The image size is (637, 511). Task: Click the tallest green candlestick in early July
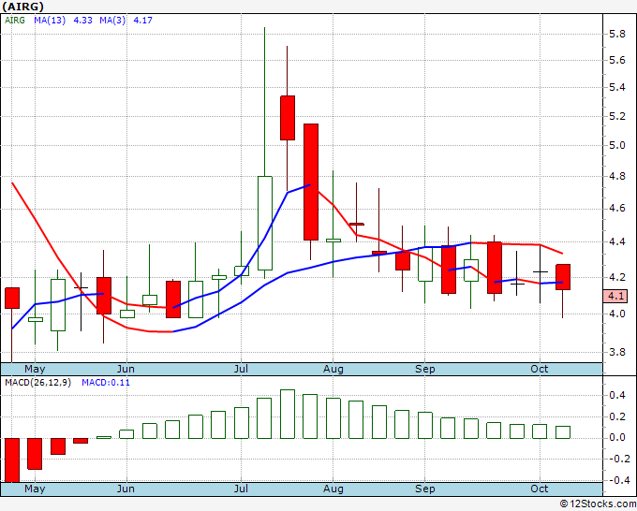pyautogui.click(x=265, y=223)
